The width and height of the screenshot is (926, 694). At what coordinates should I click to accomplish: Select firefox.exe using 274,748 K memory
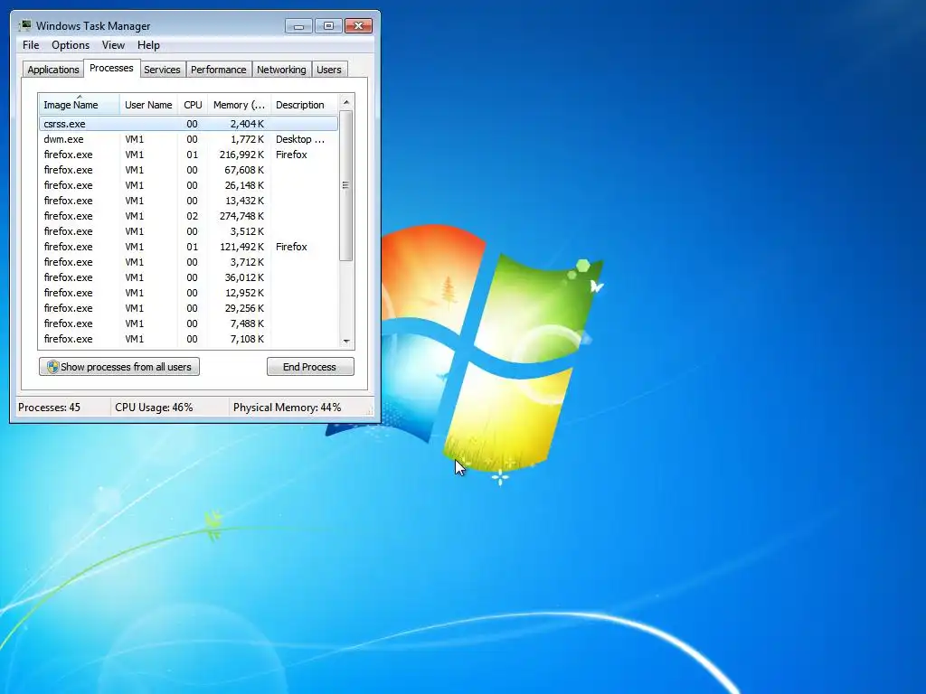188,216
